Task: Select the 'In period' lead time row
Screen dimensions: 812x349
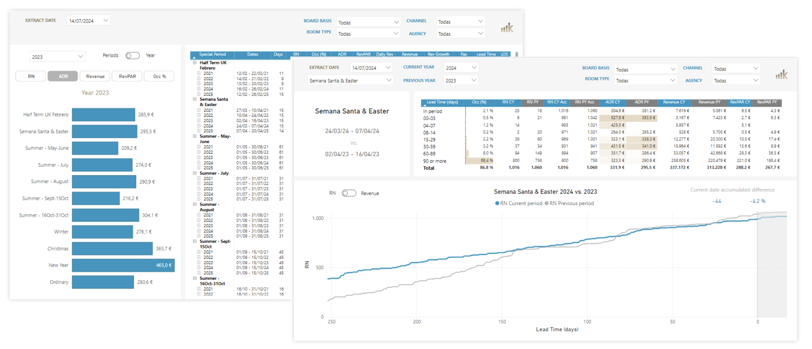Action: 601,111
